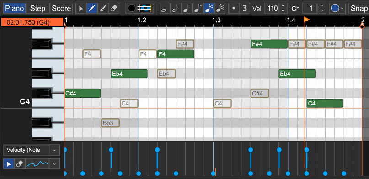Toggle the dotted note button

click(x=234, y=9)
